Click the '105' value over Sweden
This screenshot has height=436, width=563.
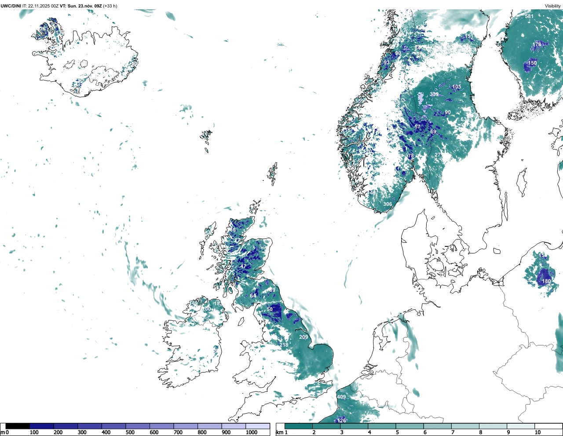click(457, 87)
